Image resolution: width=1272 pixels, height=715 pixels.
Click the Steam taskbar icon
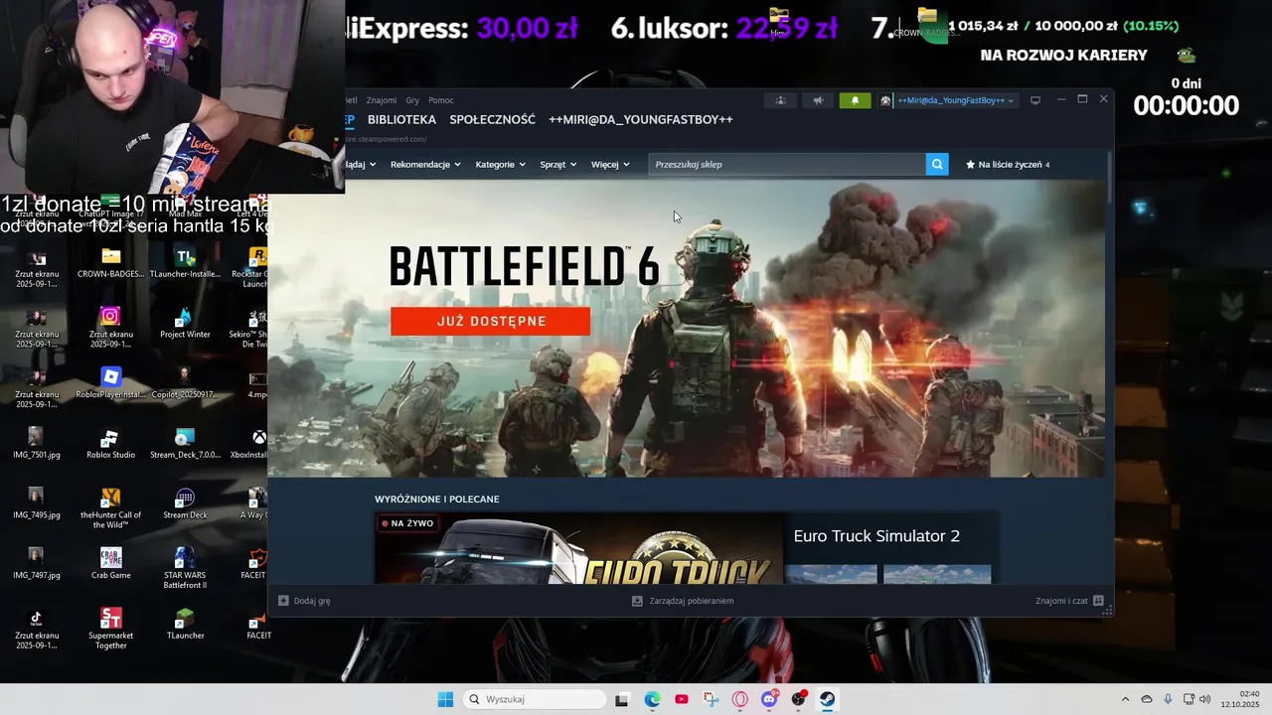pos(827,699)
